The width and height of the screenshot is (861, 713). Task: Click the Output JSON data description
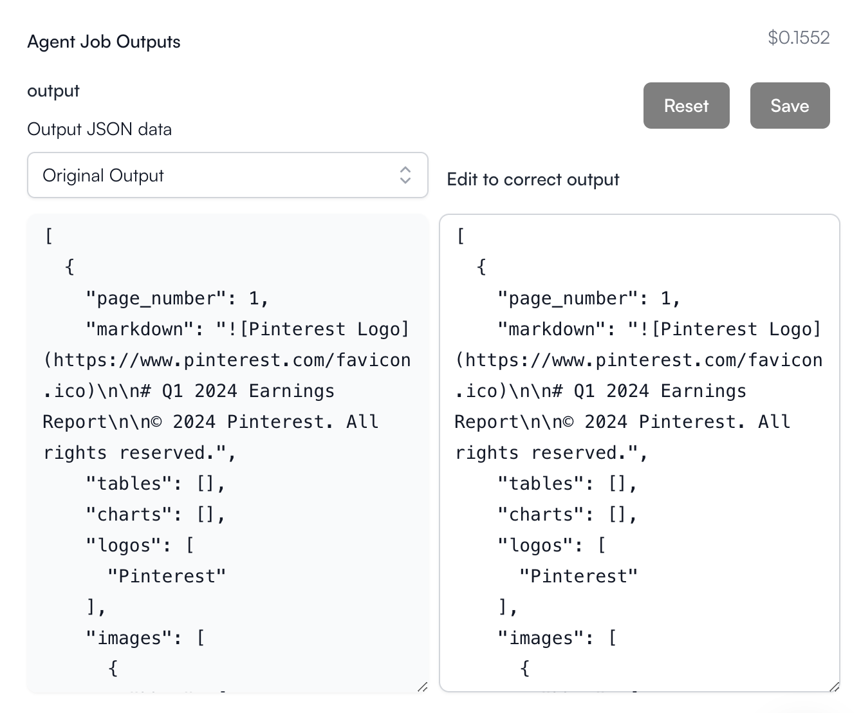[99, 129]
